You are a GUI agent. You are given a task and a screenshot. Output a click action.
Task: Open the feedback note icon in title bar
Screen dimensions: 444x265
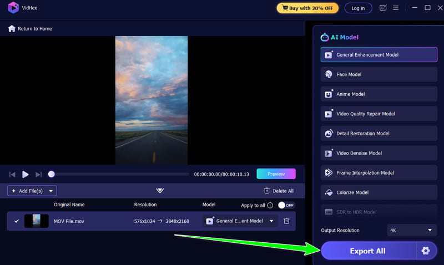click(x=383, y=8)
